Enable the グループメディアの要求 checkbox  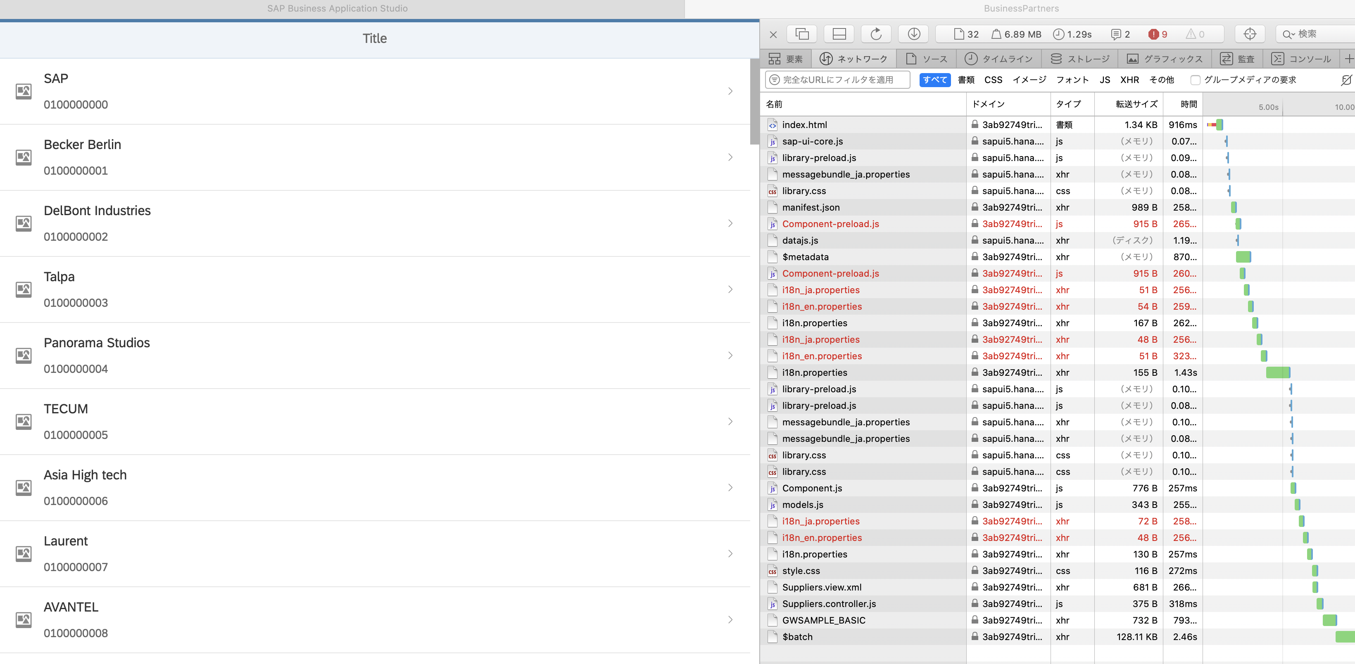[1195, 80]
